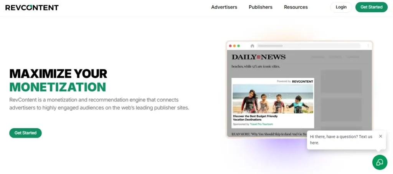The width and height of the screenshot is (393, 174).
Task: Click the red dot in mock browser
Action: point(230,46)
